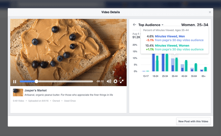221x136 pixels.
Task: Close the Video Details dialog
Action: click(x=210, y=12)
